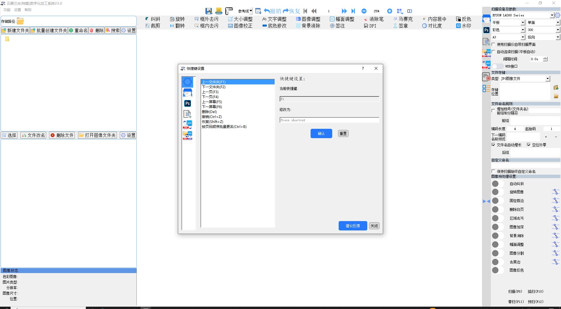Click the 水印 watermark tool
The width and height of the screenshot is (561, 309).
[463, 26]
